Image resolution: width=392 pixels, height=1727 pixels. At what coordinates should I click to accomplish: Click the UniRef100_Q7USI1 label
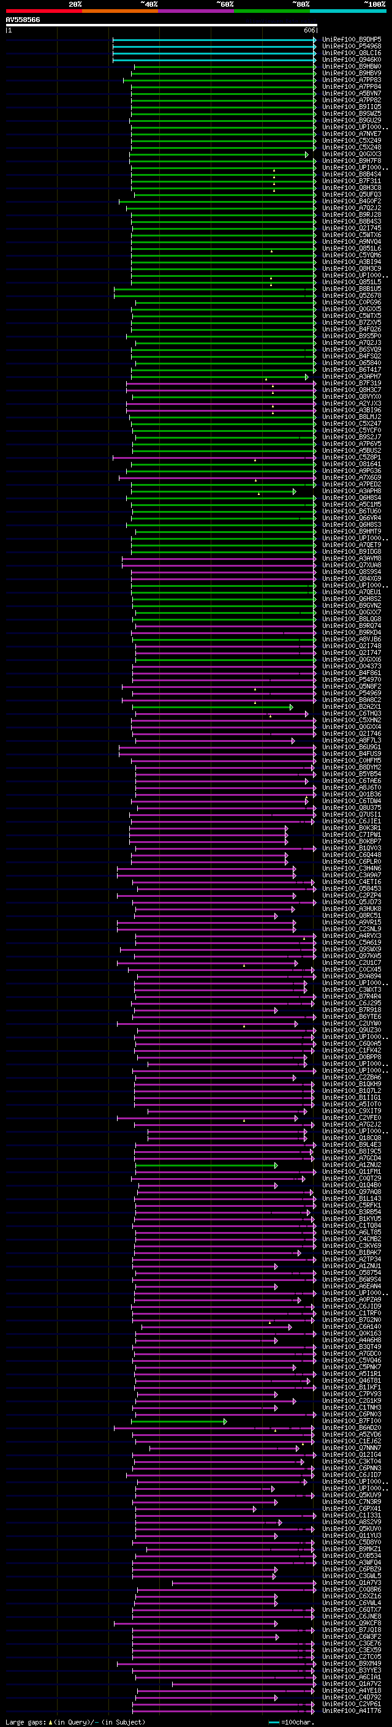point(352,814)
